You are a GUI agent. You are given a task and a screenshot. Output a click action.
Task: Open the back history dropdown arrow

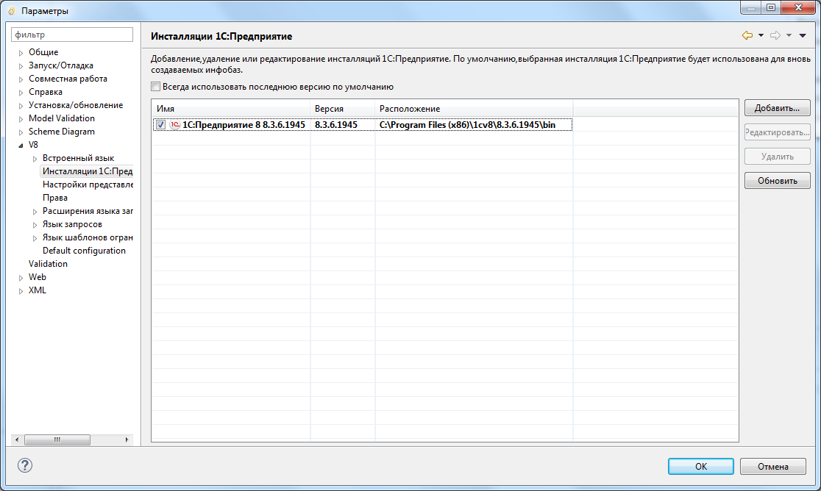pos(761,35)
